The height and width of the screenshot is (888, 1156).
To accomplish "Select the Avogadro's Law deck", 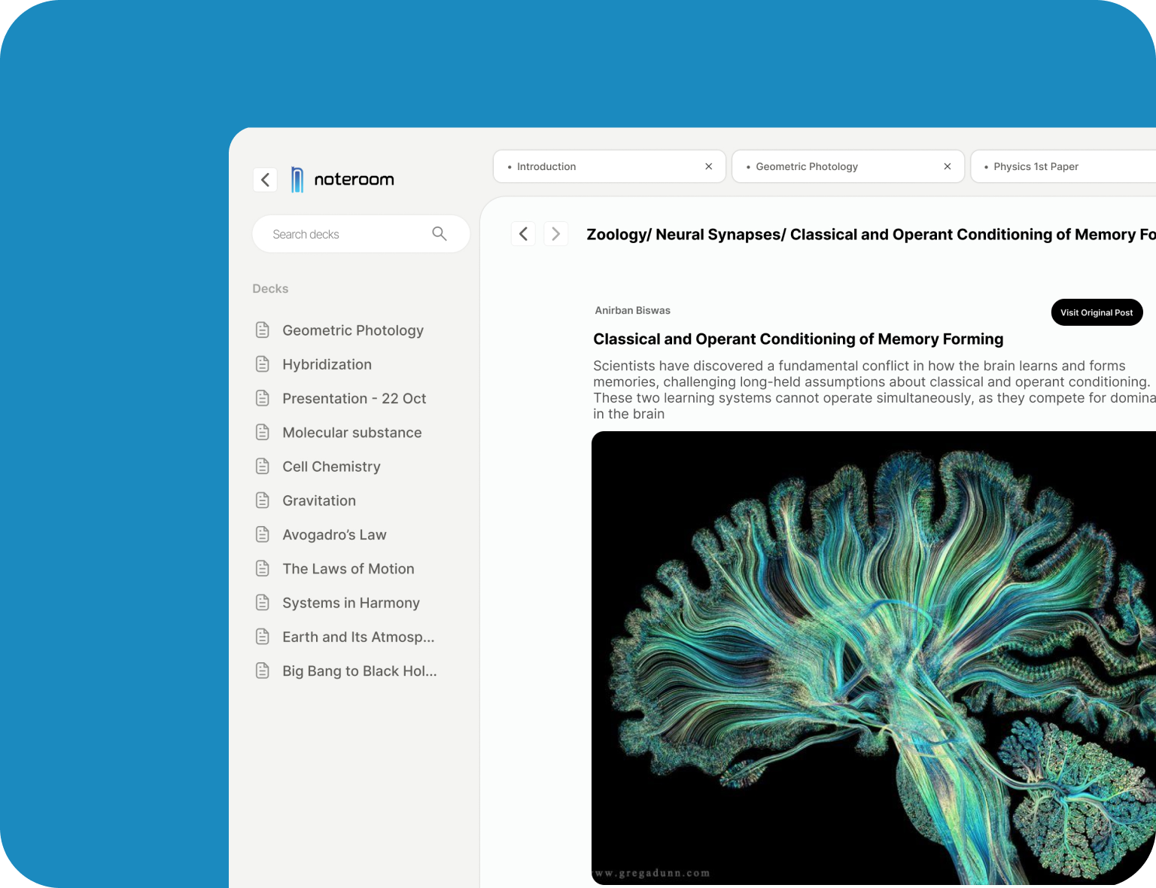I will (x=334, y=535).
